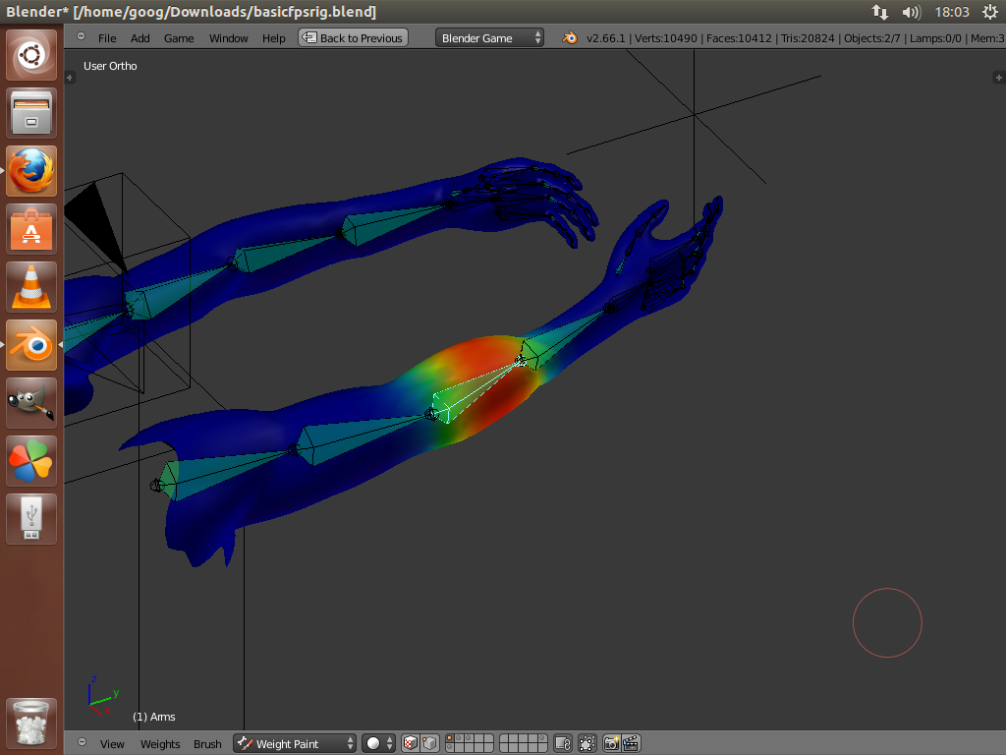
Task: Launch GIMP from the launcher
Action: [31, 402]
